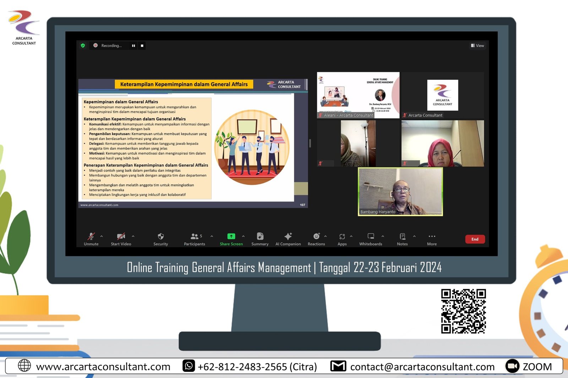Stop the recording

[x=142, y=46]
